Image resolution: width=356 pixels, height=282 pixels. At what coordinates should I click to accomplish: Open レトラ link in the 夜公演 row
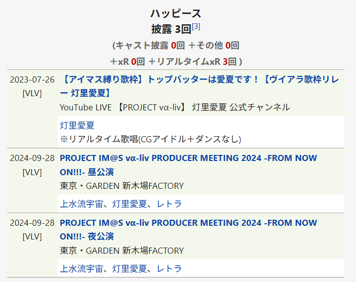(169, 268)
